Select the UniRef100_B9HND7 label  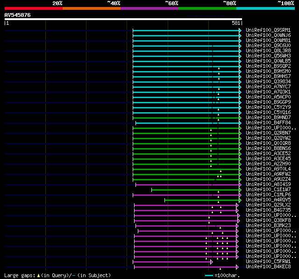point(268,118)
